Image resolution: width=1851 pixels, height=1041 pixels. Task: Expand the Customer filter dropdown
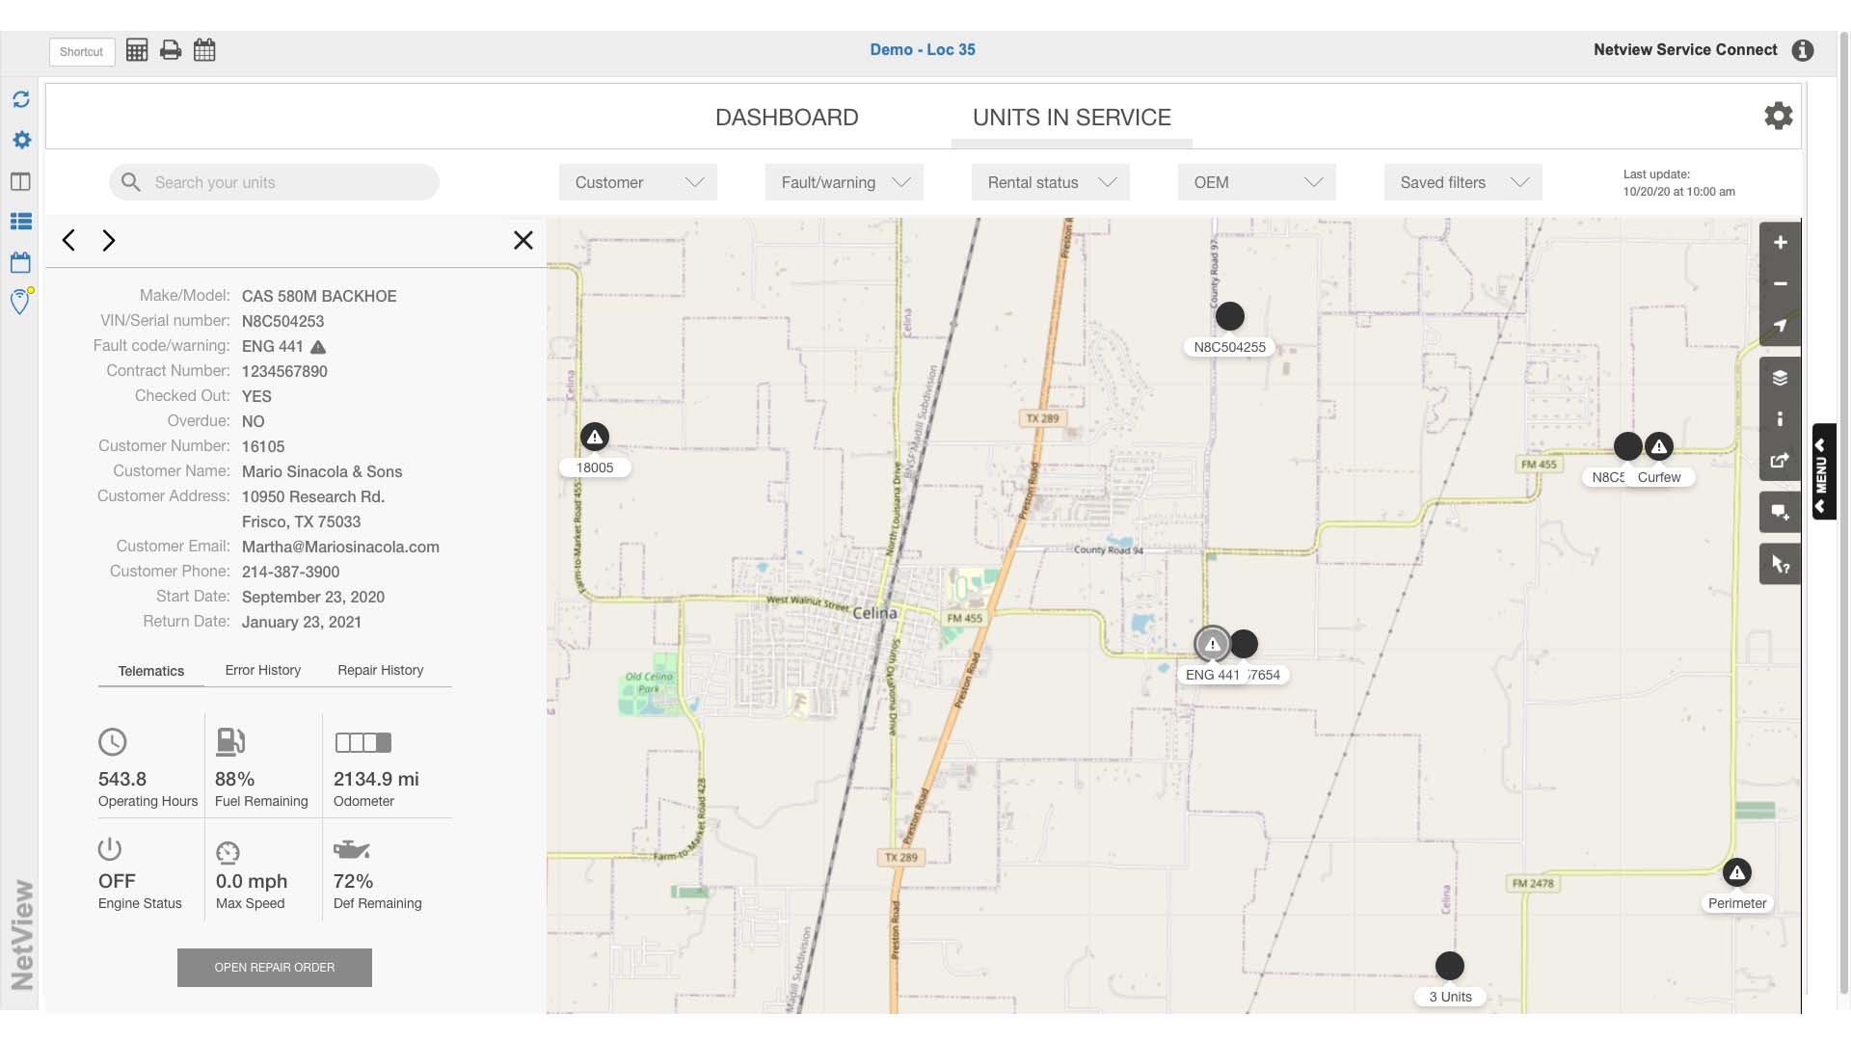pyautogui.click(x=637, y=182)
